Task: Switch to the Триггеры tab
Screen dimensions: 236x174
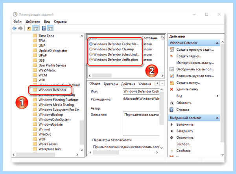Action: coord(111,84)
